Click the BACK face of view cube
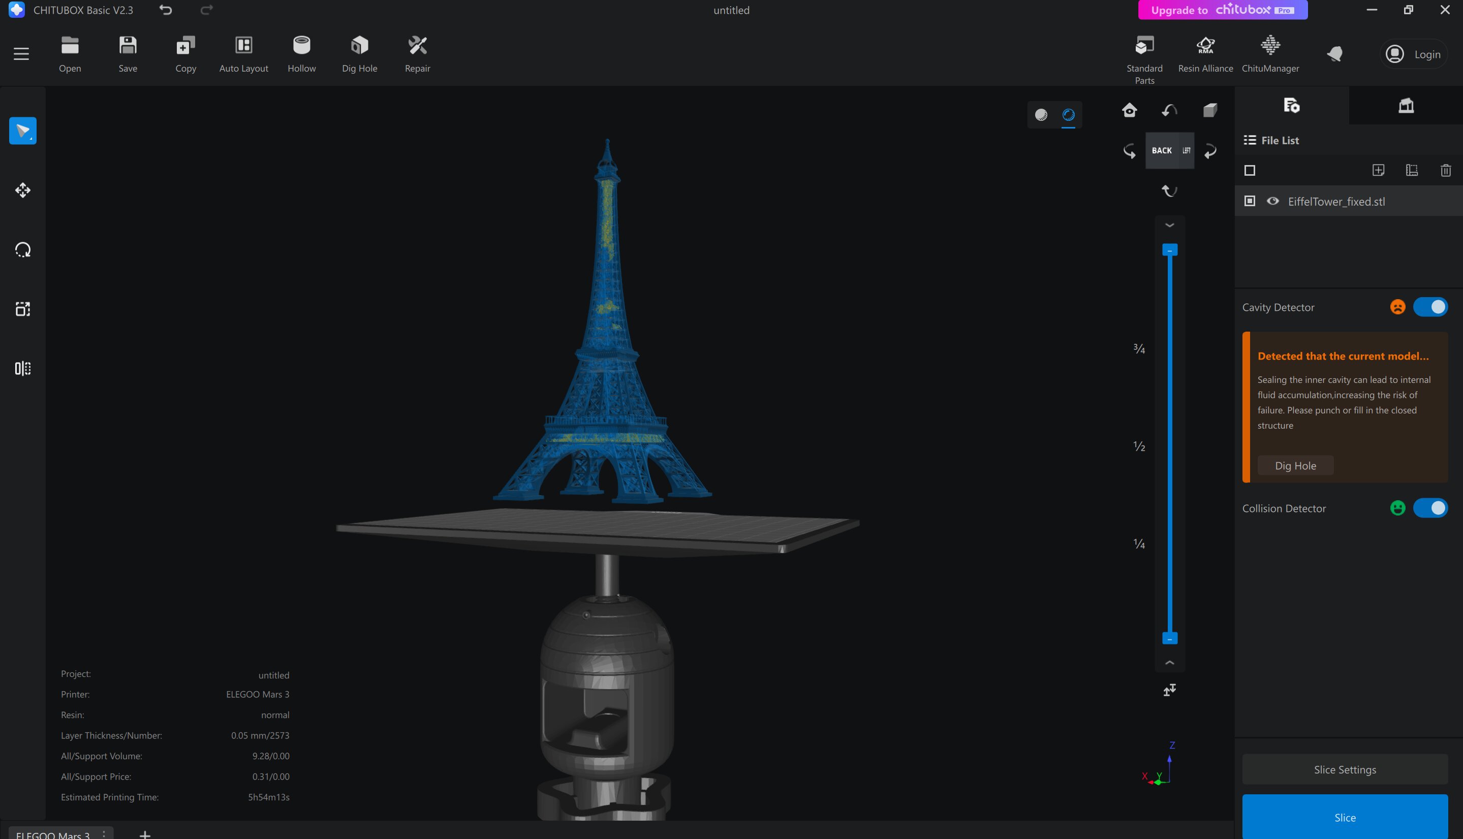1463x839 pixels. (x=1162, y=150)
